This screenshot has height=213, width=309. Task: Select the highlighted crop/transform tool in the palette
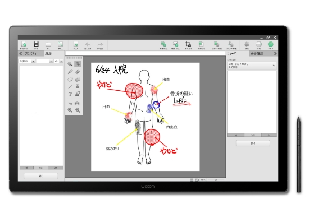78,64
